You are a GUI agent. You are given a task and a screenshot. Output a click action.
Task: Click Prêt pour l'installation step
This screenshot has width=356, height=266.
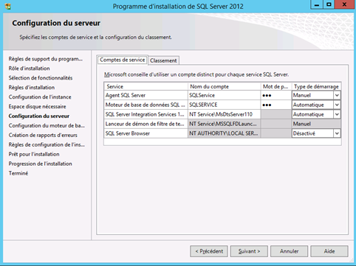(34, 155)
